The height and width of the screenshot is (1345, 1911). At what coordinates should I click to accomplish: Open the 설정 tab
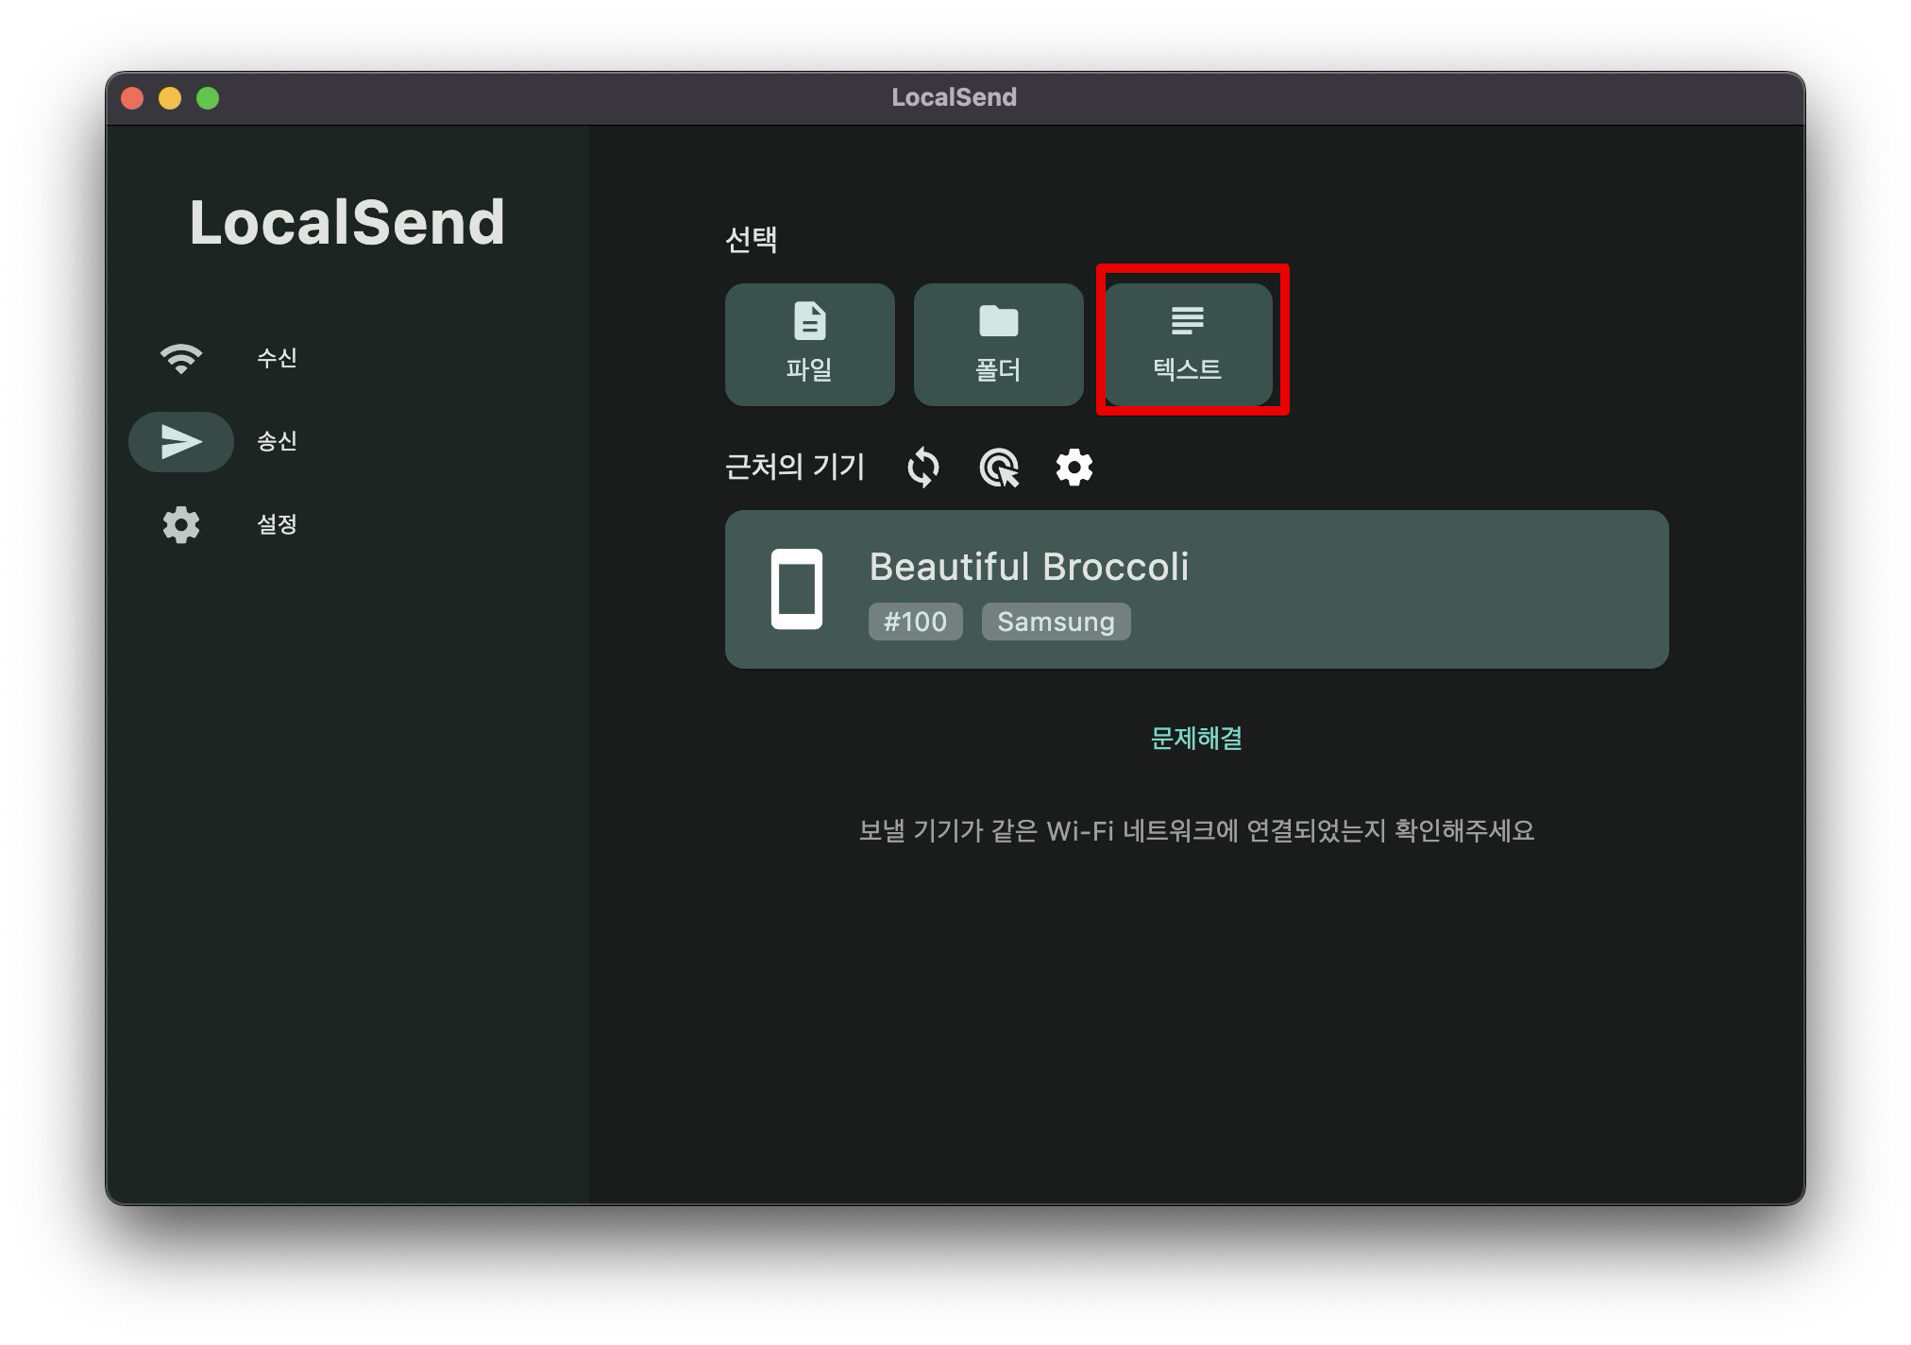pyautogui.click(x=277, y=524)
